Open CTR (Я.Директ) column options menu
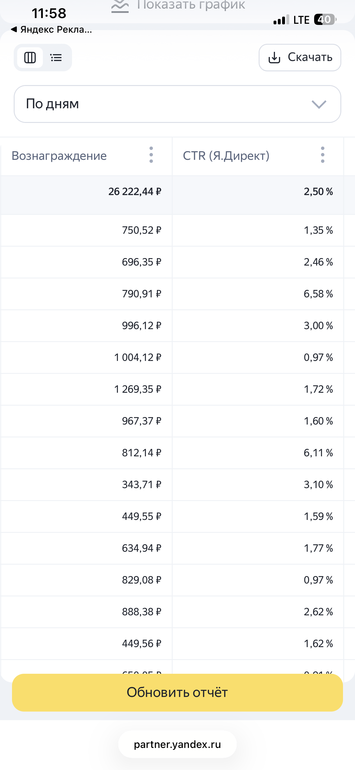This screenshot has height=770, width=355. 322,155
